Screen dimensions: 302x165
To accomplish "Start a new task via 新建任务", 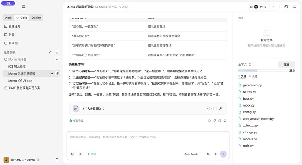I will (12, 26).
